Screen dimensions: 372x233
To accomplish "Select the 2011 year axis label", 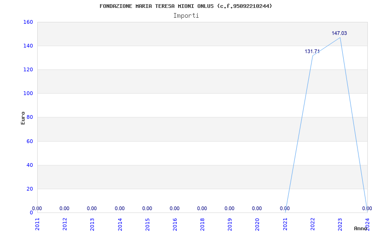I will pos(38,224).
